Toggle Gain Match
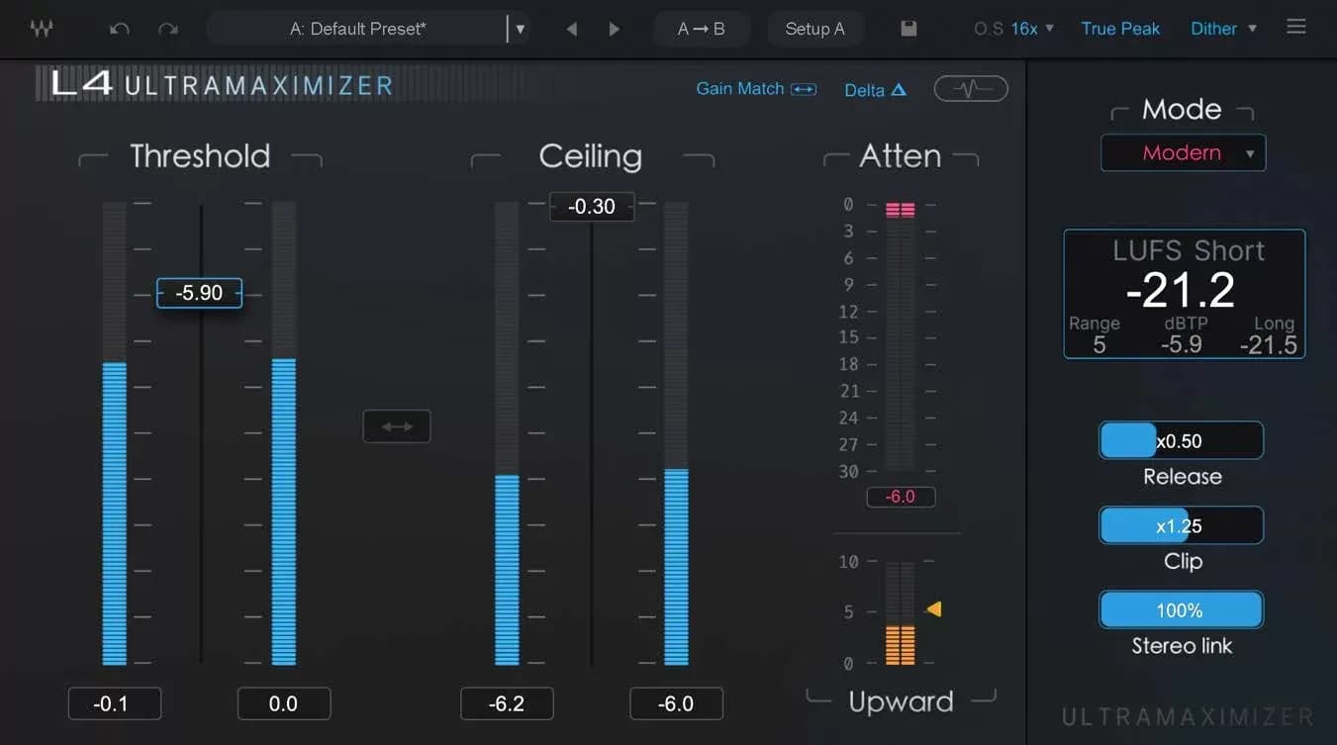This screenshot has height=745, width=1337. click(x=756, y=89)
